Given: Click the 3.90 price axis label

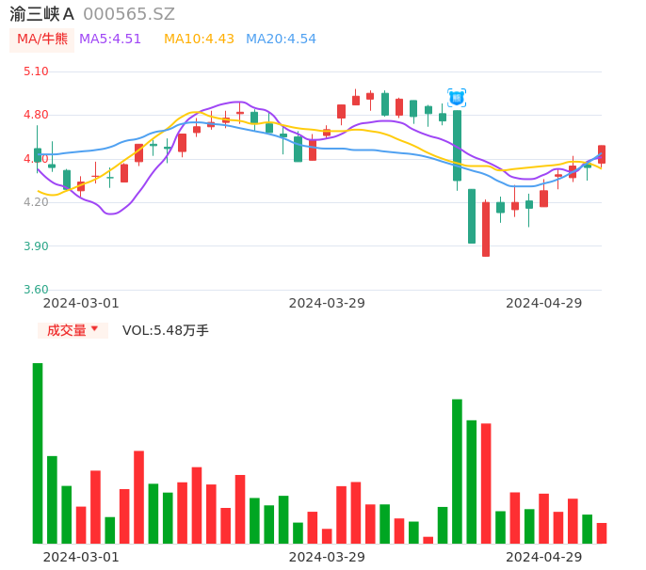Looking at the screenshot, I should [35, 246].
